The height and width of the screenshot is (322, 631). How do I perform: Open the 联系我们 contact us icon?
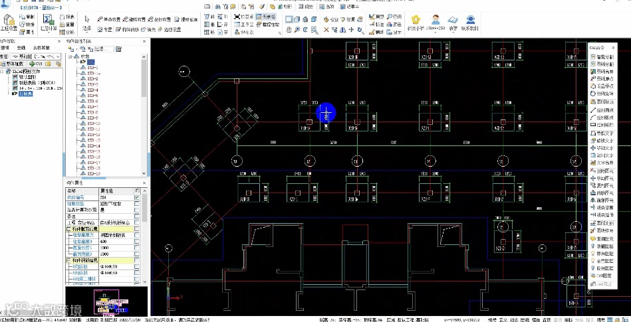point(470,21)
